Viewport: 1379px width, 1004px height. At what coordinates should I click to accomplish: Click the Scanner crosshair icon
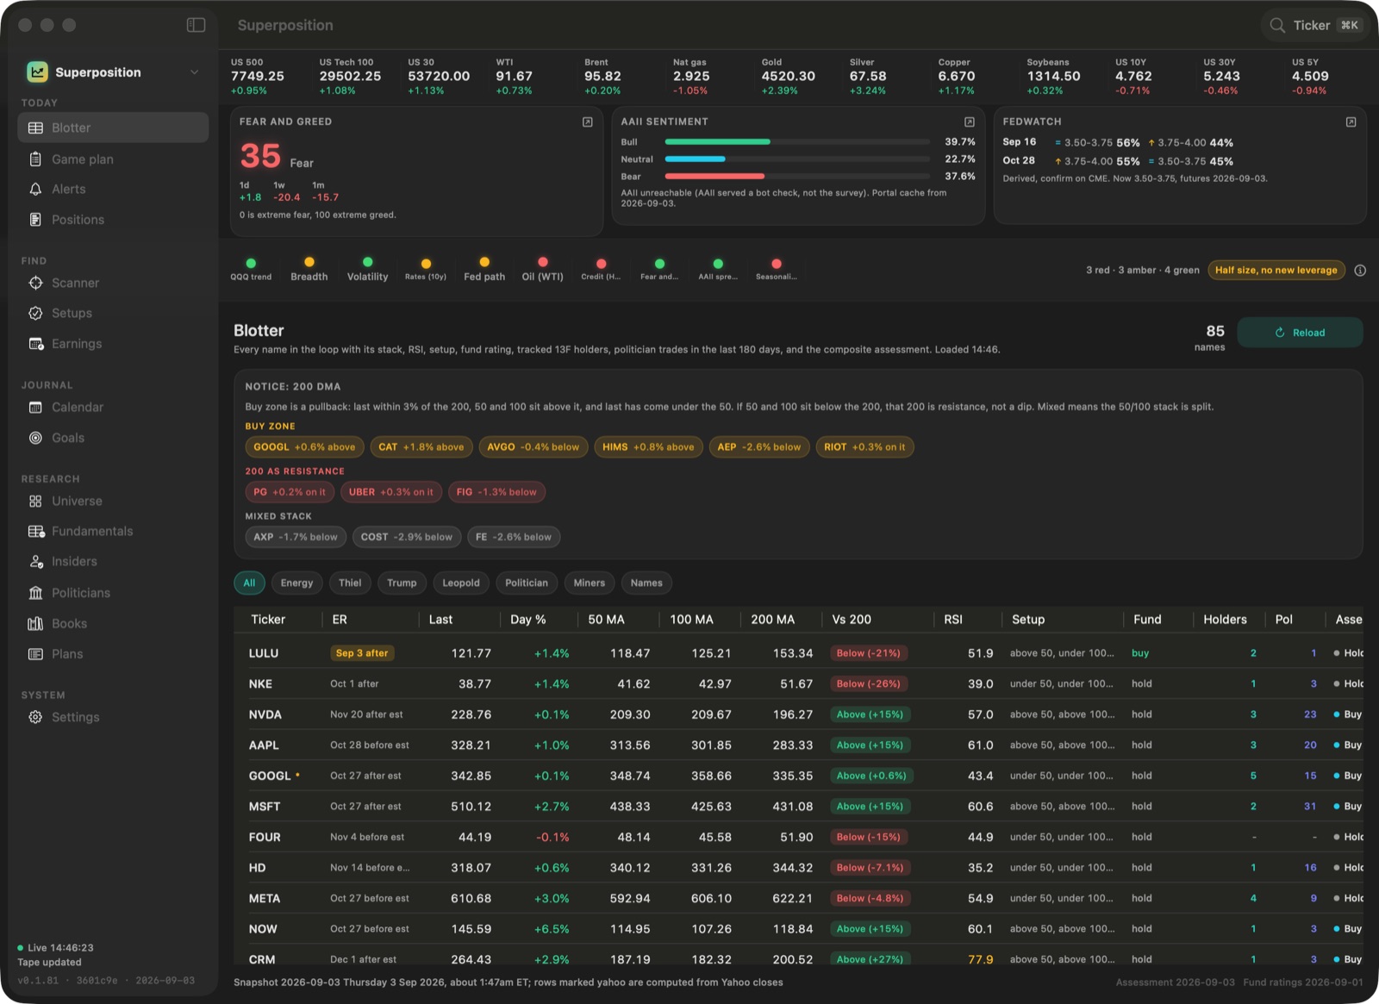point(35,283)
